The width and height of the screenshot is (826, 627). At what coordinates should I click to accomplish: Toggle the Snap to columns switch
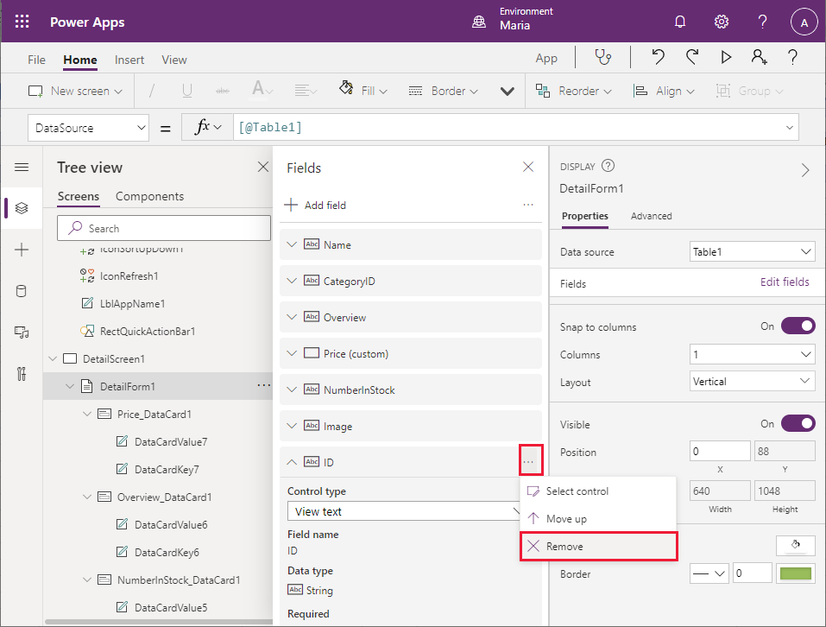pos(798,326)
